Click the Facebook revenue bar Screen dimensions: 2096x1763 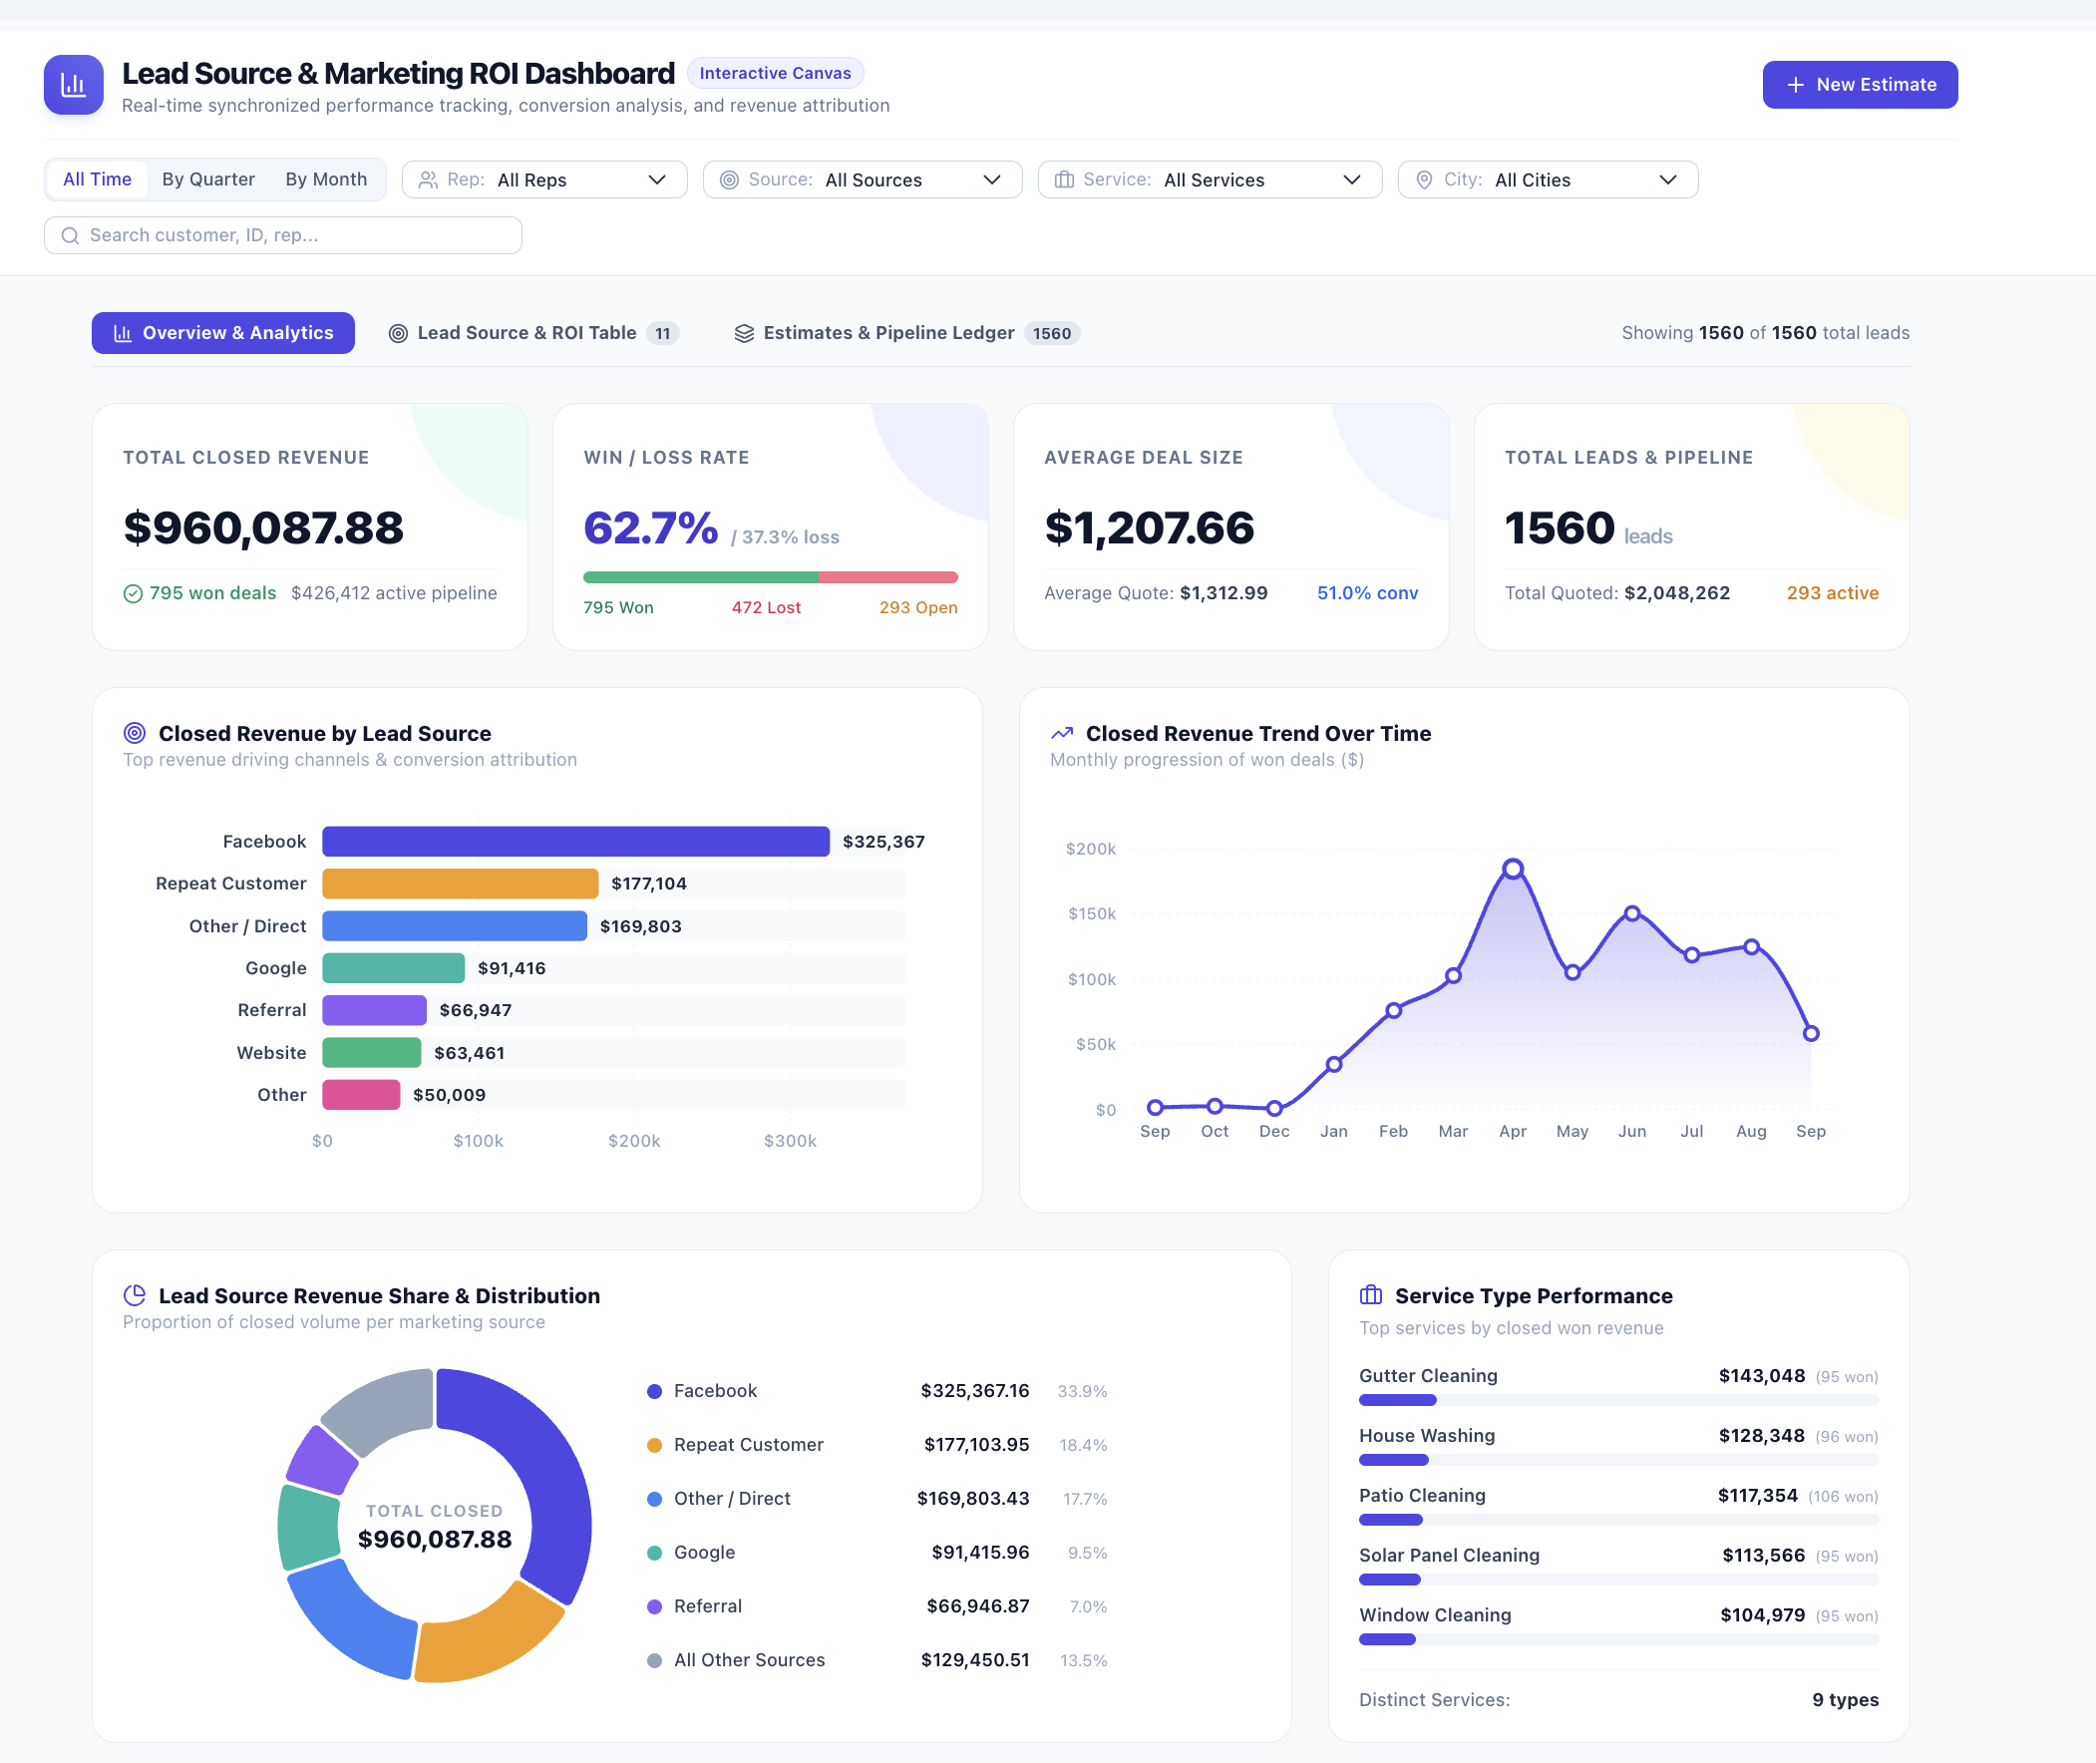coord(575,842)
